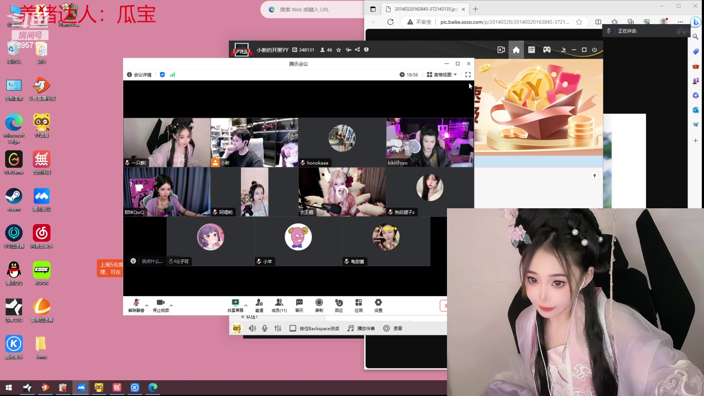This screenshot has width=704, height=396.
Task: Toggle the microphone icon in YY voice bar
Action: pyautogui.click(x=265, y=328)
